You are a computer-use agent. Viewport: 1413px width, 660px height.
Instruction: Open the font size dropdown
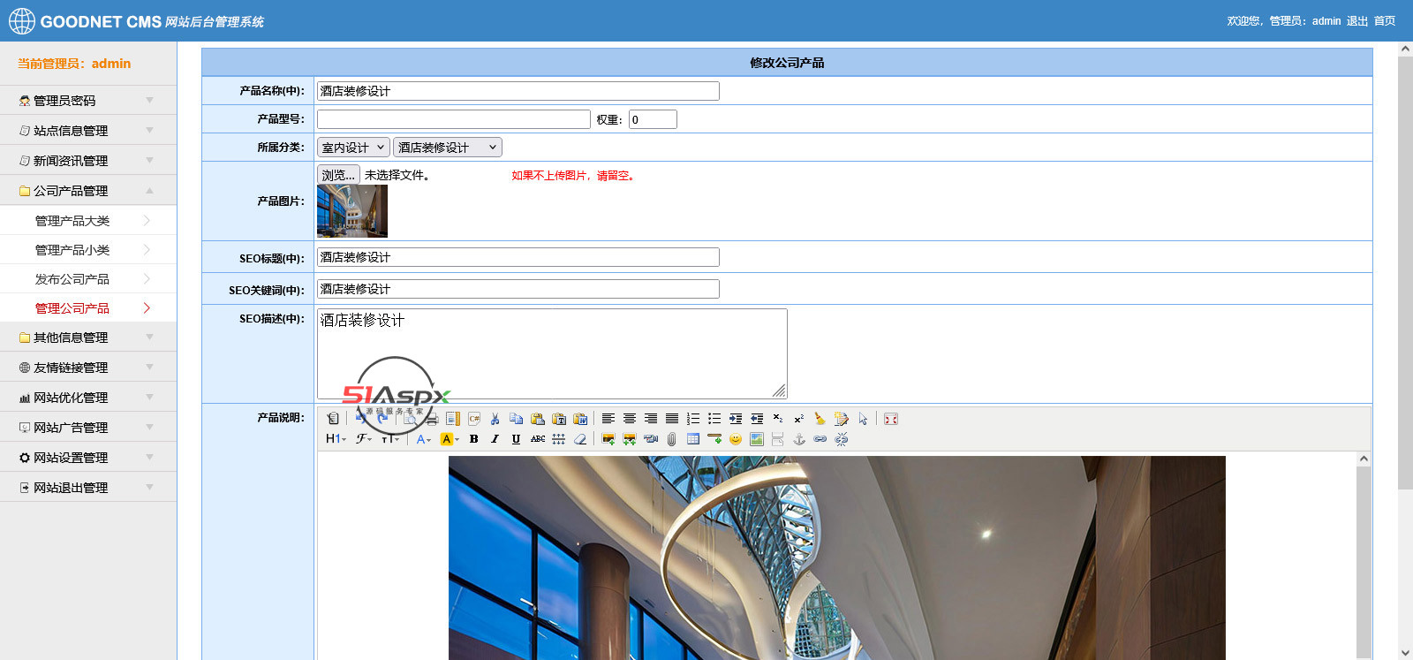click(x=391, y=439)
